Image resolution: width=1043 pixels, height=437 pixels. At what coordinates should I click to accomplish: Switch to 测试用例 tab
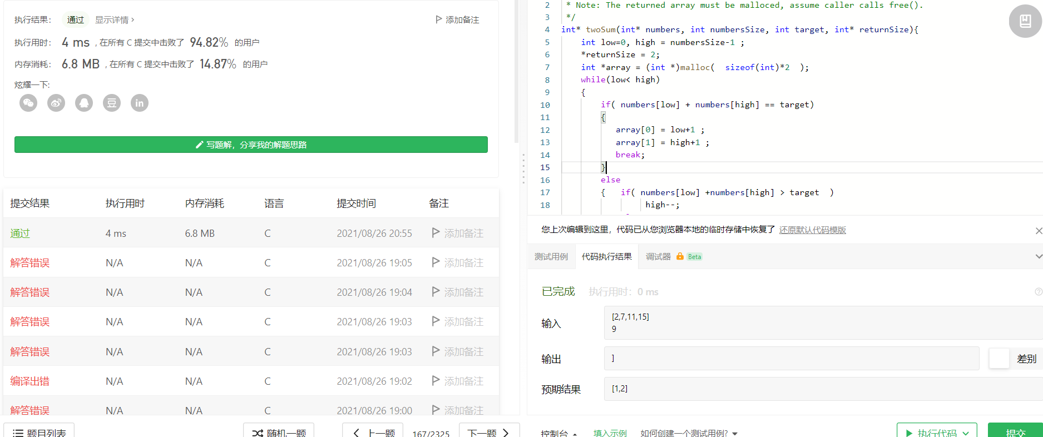(551, 256)
